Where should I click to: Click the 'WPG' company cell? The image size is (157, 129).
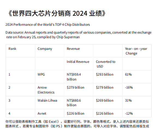[x=50, y=77]
